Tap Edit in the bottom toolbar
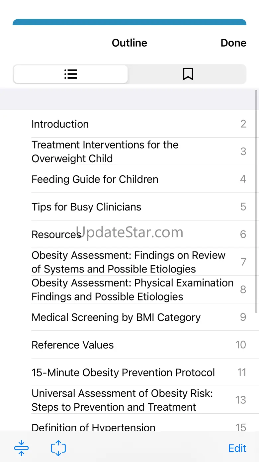 coord(237,448)
